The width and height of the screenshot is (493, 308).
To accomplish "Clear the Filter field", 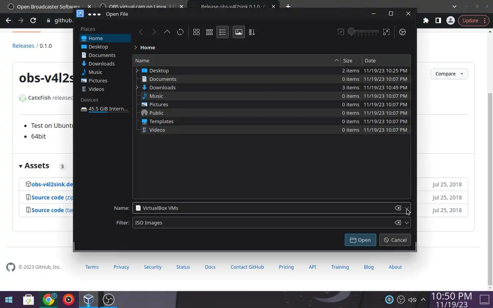I will coord(398,223).
